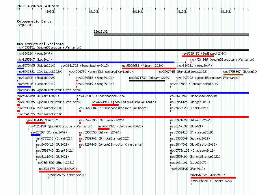Open the dgv738n145 (Lu2017) label
This screenshot has width=257, height=195.
tap(42, 120)
